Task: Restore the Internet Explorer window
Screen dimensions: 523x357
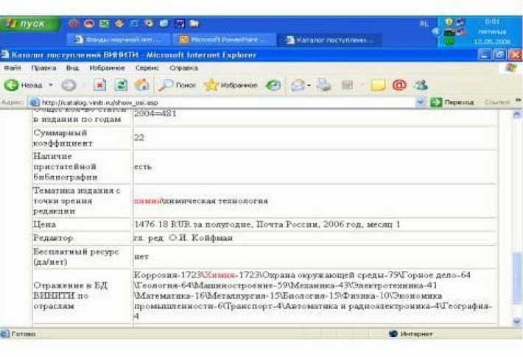Action: (499, 54)
